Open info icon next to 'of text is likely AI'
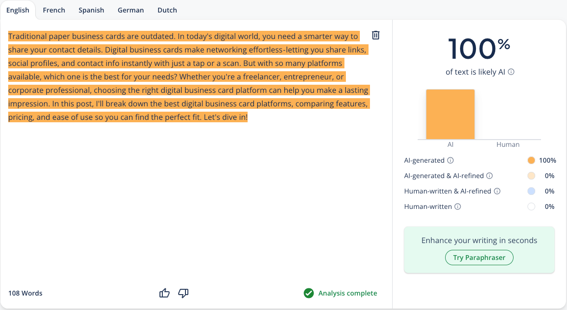 coord(511,72)
